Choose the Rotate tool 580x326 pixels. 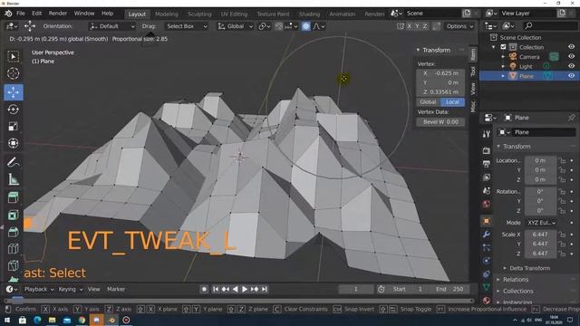coord(14,110)
